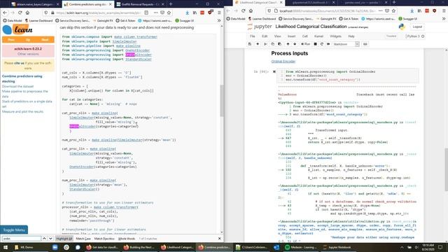Follow the StandardScaler import link
The height and width of the screenshot is (252, 448).
click(x=139, y=59)
